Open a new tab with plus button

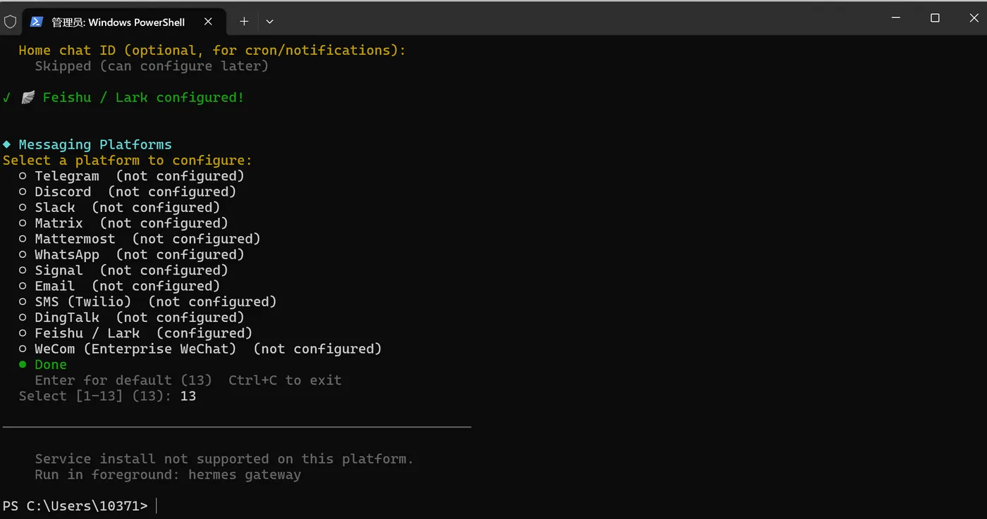pyautogui.click(x=244, y=22)
